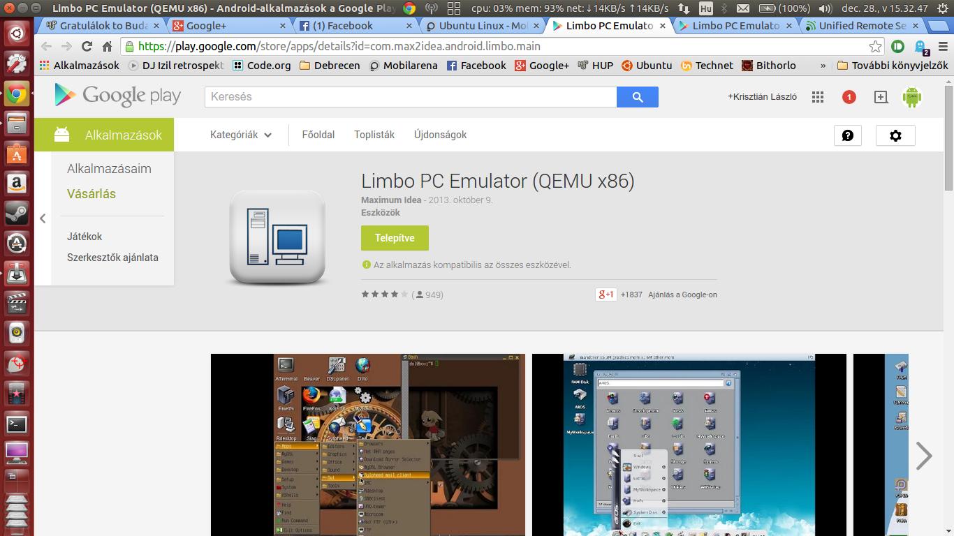
Task: Open Játékok in the sidebar
Action: [85, 237]
